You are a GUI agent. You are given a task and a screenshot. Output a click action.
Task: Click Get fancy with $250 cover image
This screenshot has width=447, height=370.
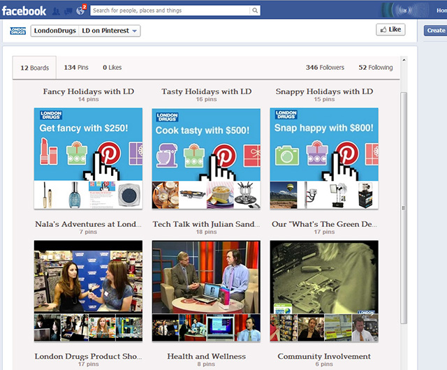pos(89,145)
